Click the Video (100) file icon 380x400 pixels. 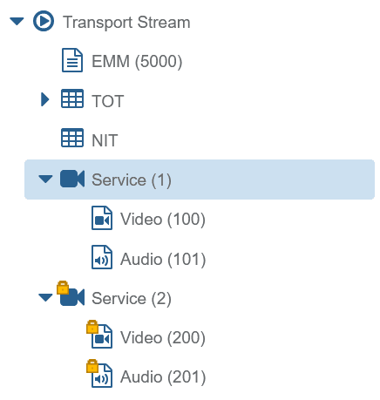[102, 218]
